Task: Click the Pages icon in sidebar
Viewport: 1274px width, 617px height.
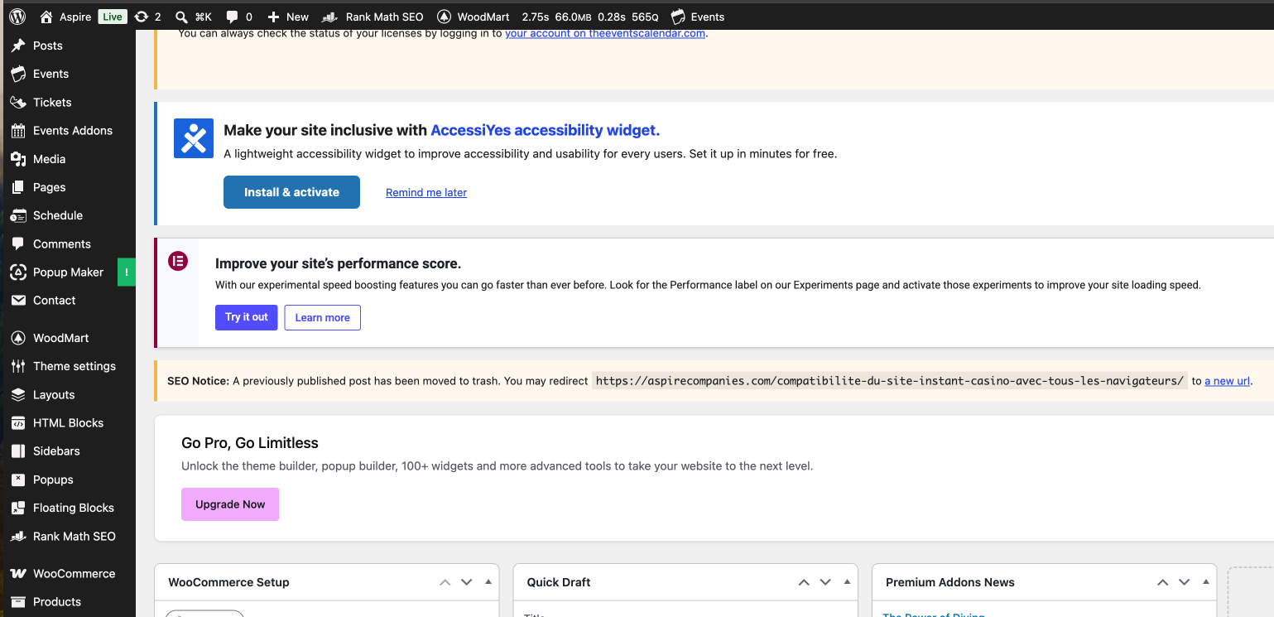Action: (18, 187)
